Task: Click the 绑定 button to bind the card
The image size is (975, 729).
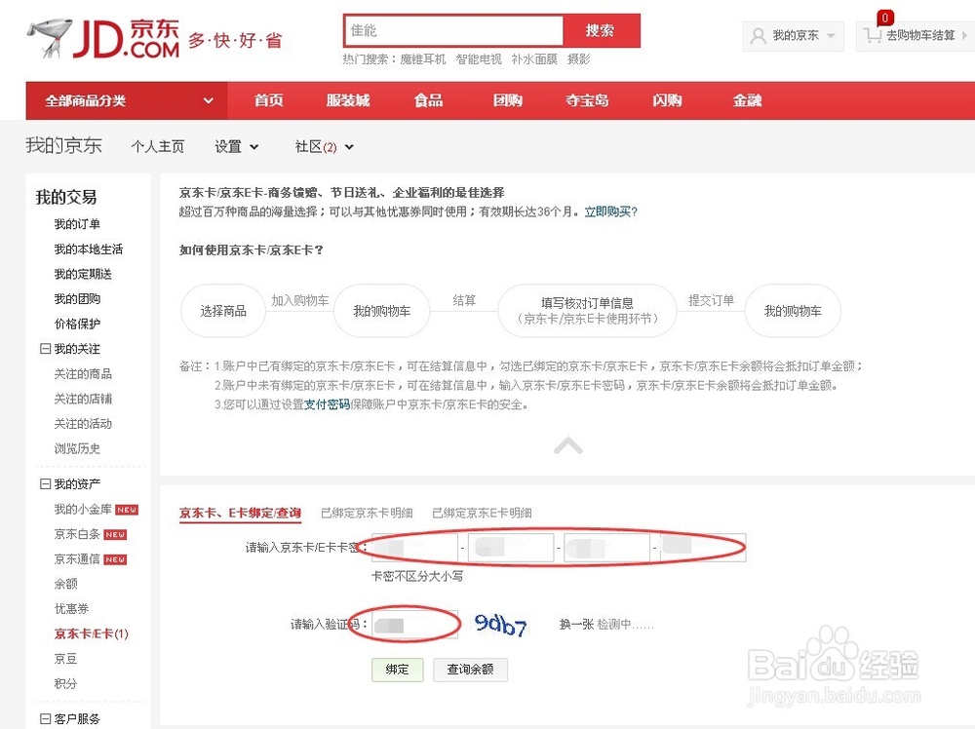Action: [x=397, y=671]
